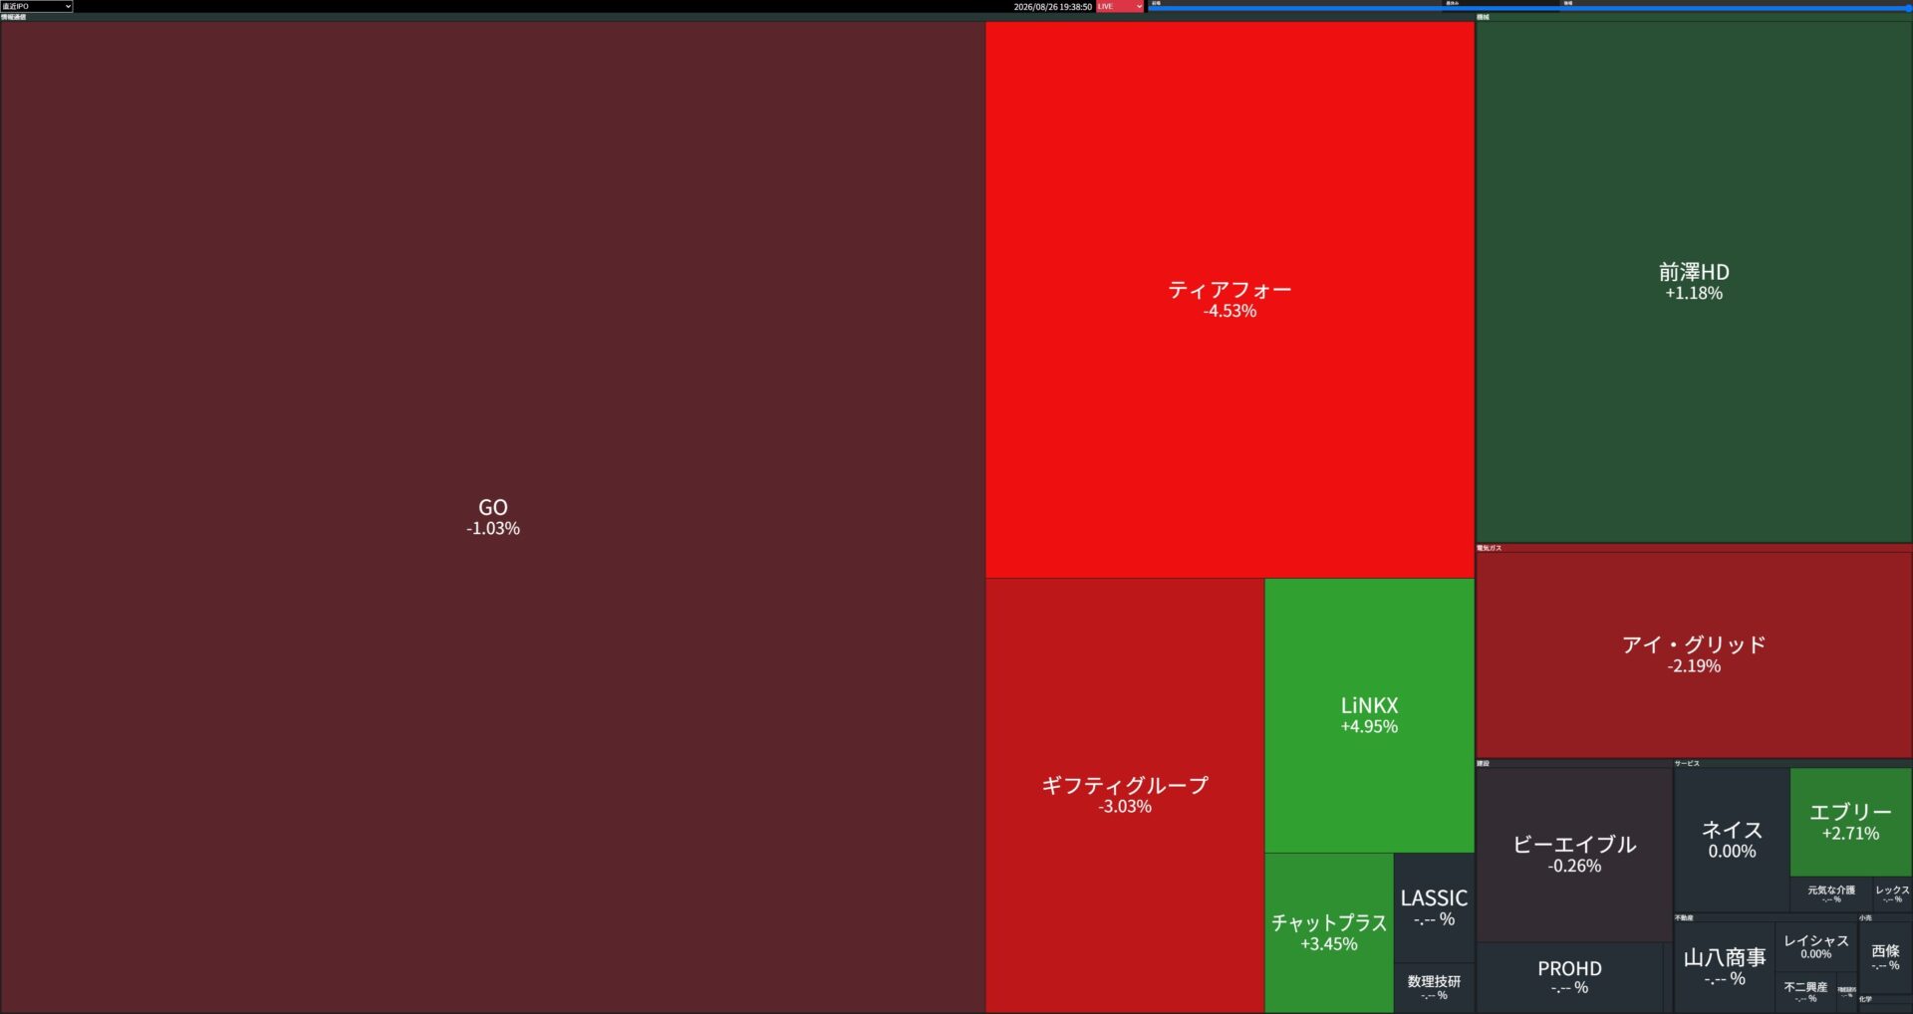This screenshot has height=1014, width=1913.
Task: Select the ギフティグループ -3.03% tile
Action: (x=1125, y=796)
